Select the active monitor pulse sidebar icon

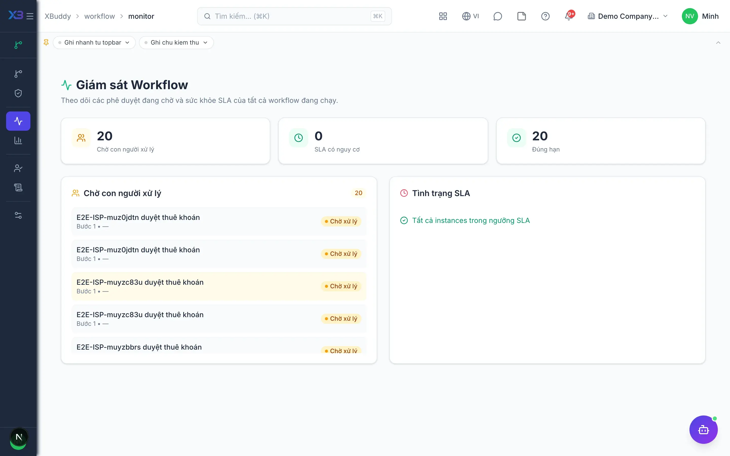coord(19,121)
